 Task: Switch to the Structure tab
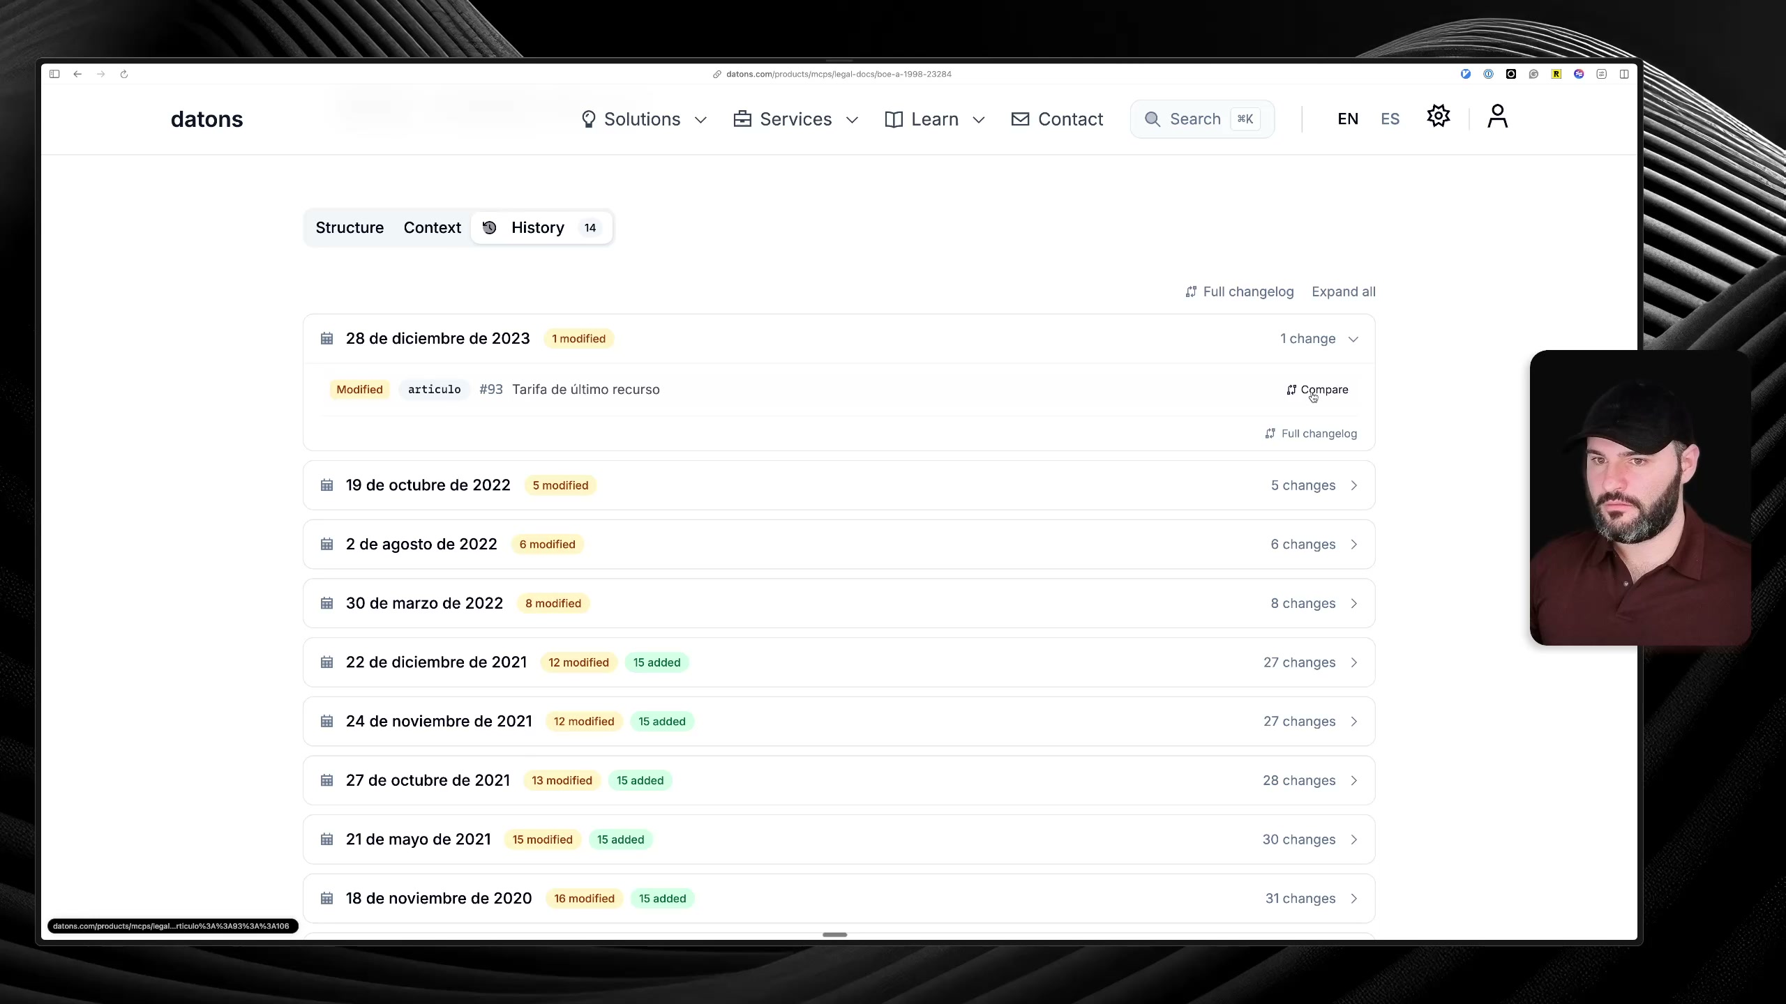tap(350, 228)
